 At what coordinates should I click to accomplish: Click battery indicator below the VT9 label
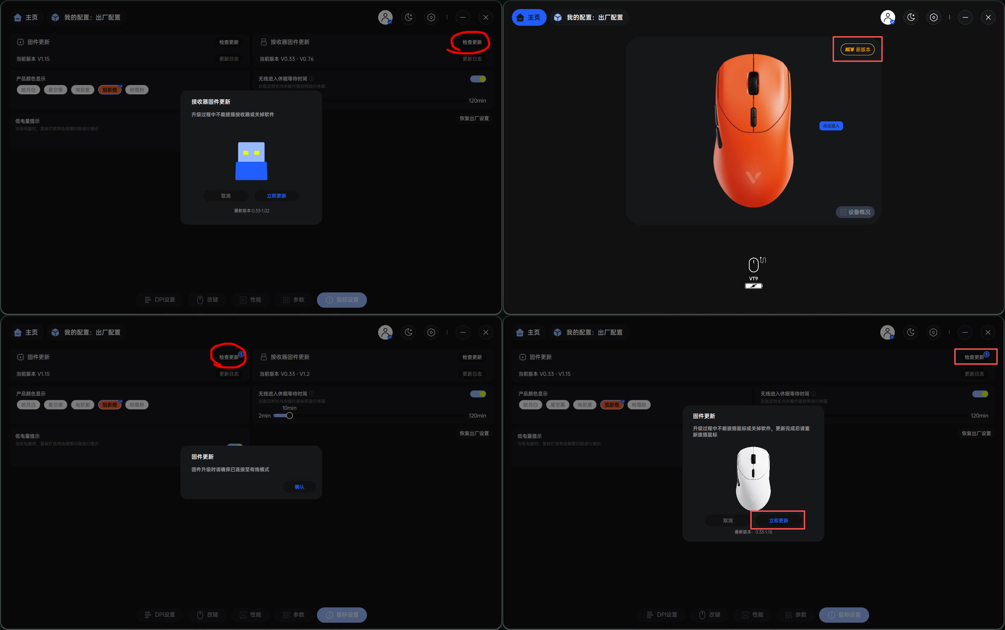click(x=753, y=286)
